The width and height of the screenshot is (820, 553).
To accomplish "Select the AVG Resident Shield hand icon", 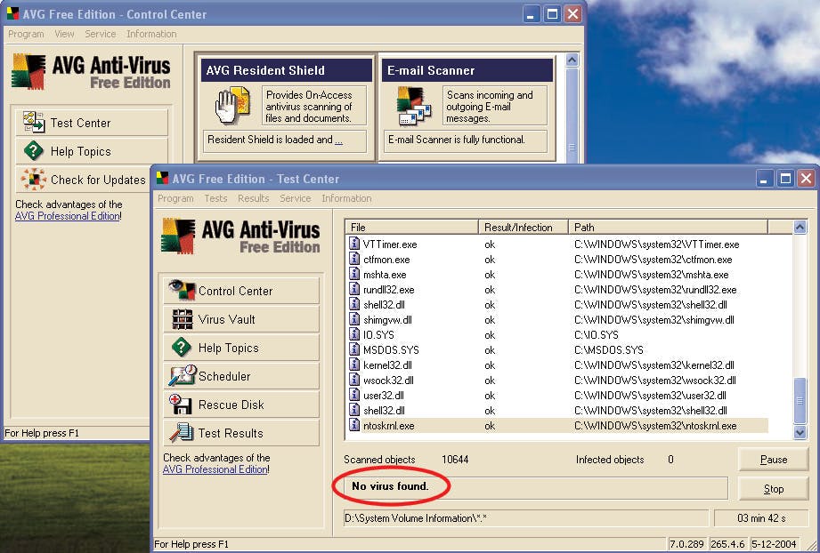I will point(232,106).
